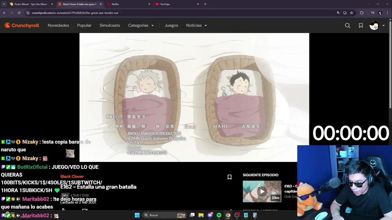
Task: Open the Black Clover series link
Action: (x=72, y=176)
